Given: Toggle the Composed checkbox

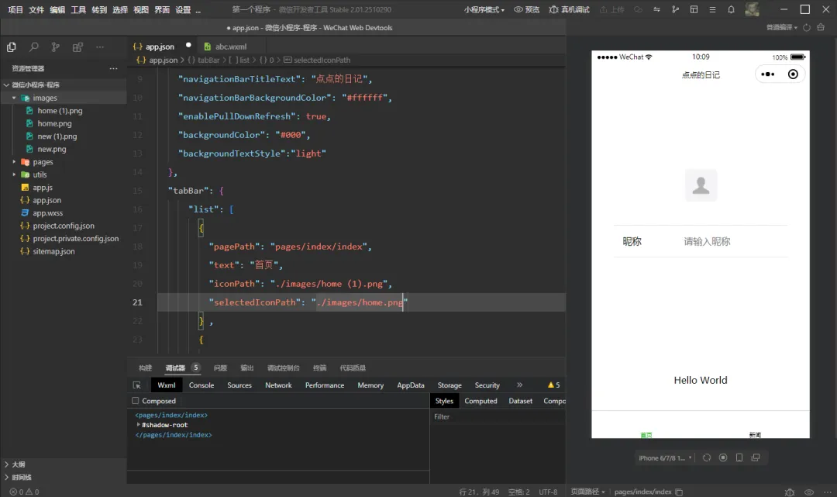Looking at the screenshot, I should [136, 401].
